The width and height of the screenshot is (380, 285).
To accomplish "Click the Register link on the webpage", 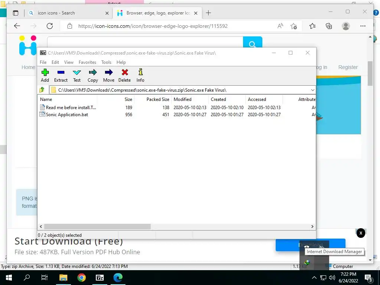I will [348, 67].
